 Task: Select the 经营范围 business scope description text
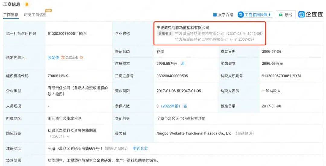104,161
